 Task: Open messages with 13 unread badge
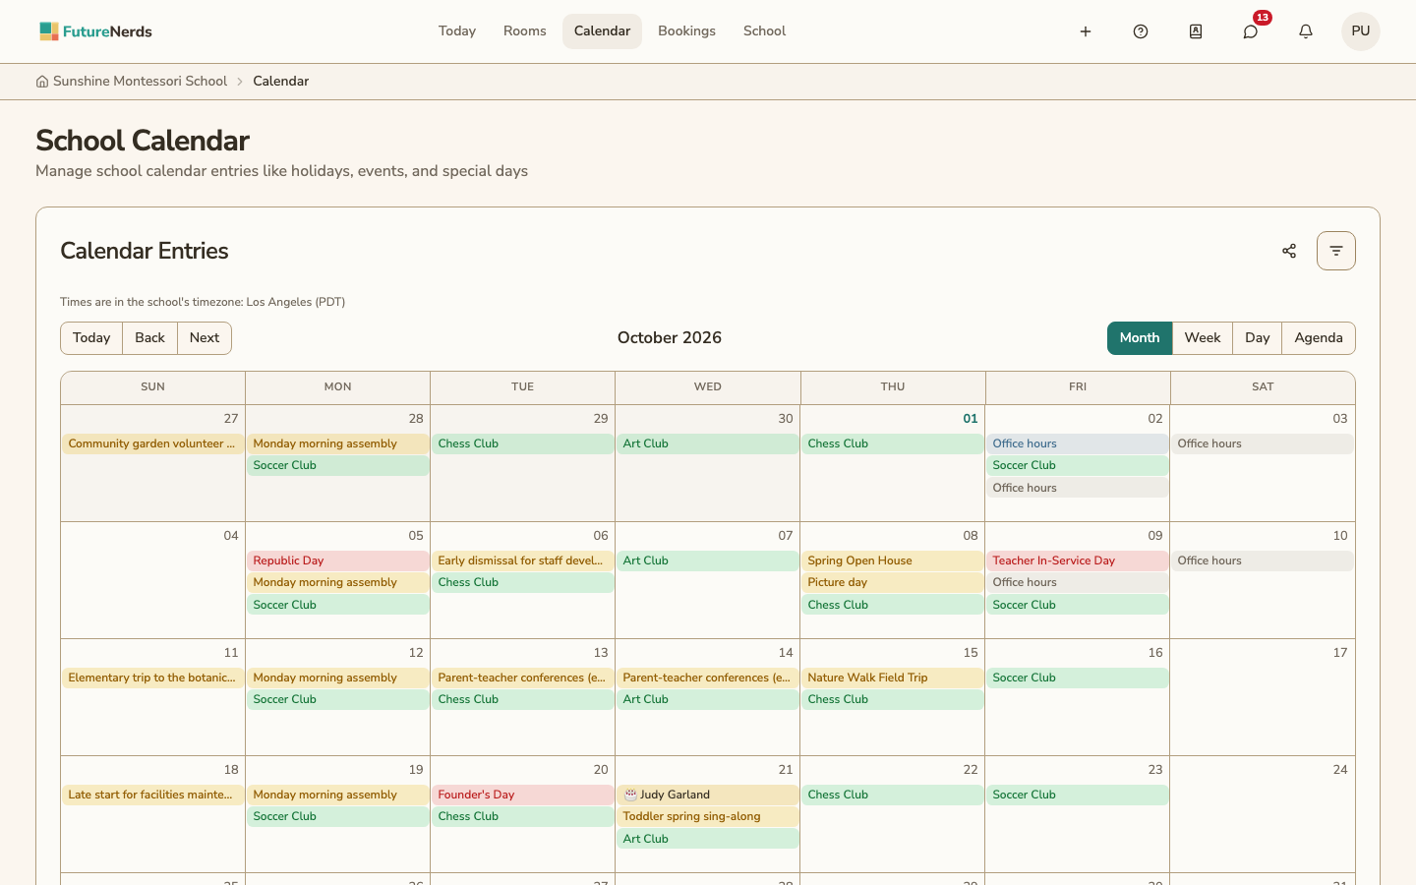click(x=1251, y=31)
